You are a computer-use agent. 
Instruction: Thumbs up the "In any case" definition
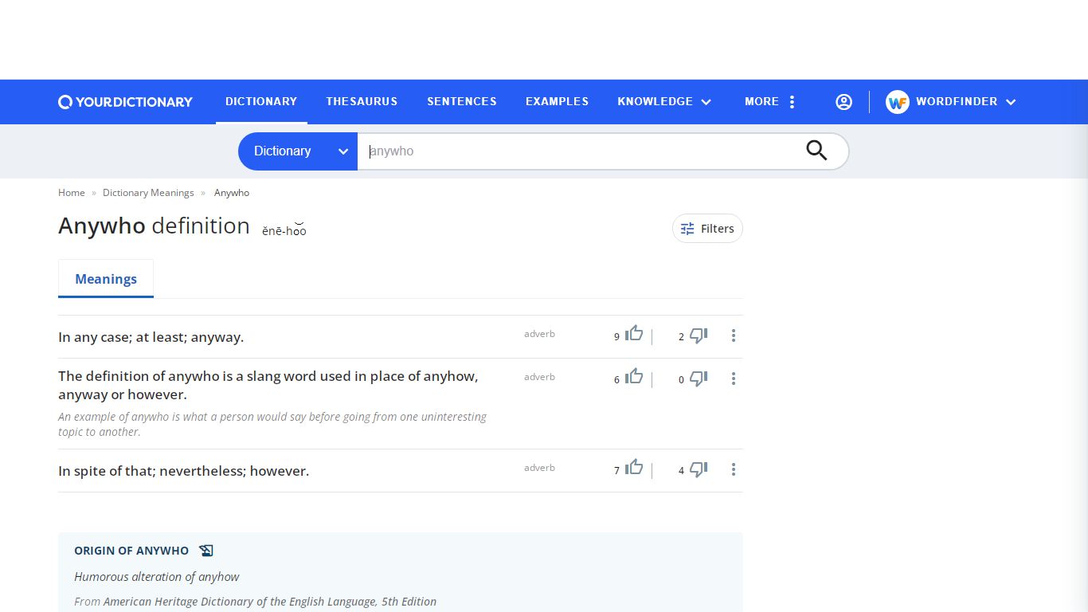click(x=634, y=334)
